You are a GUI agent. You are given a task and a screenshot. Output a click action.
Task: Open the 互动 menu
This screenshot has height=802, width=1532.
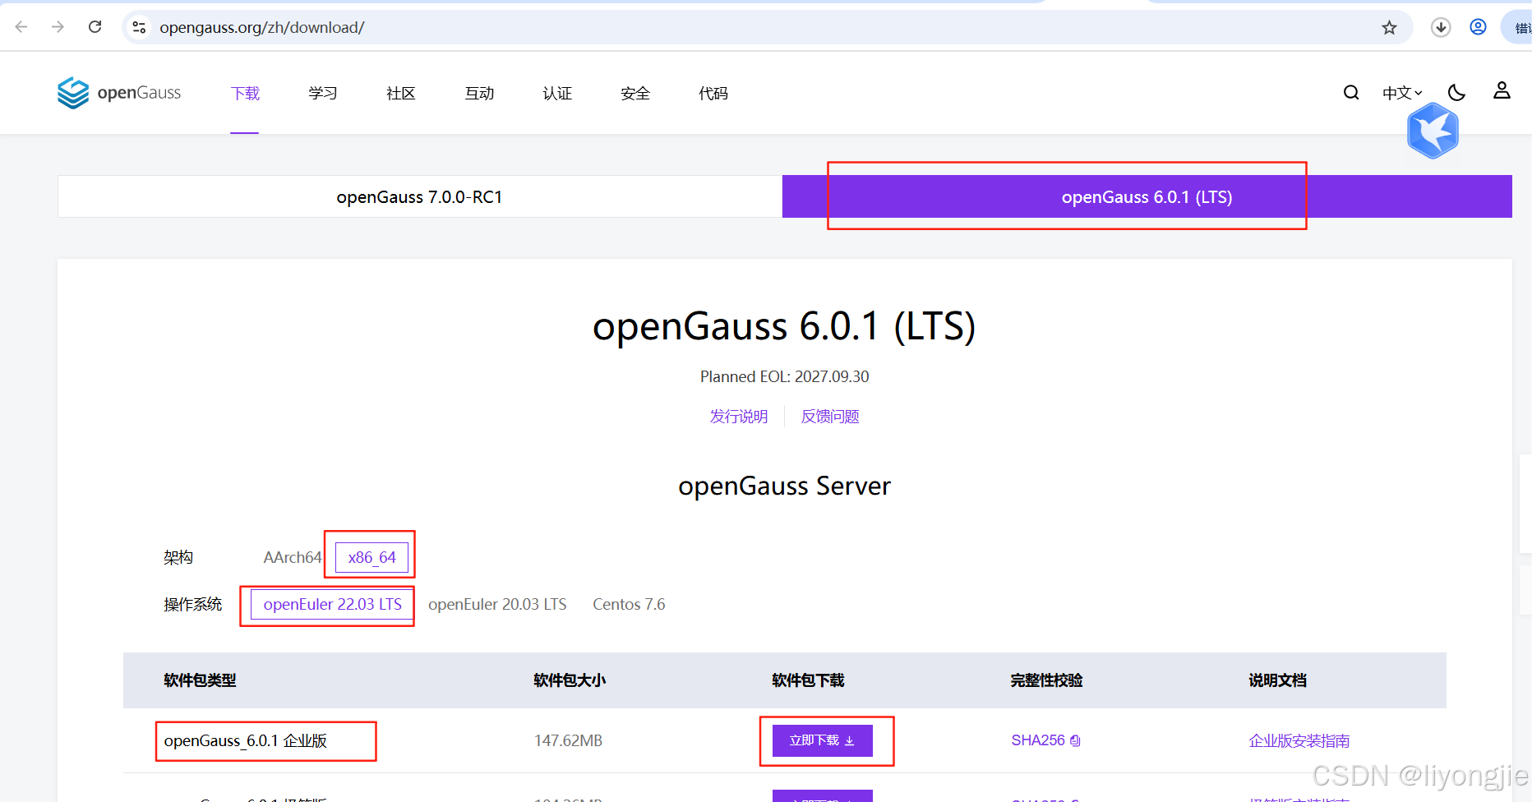[x=479, y=94]
